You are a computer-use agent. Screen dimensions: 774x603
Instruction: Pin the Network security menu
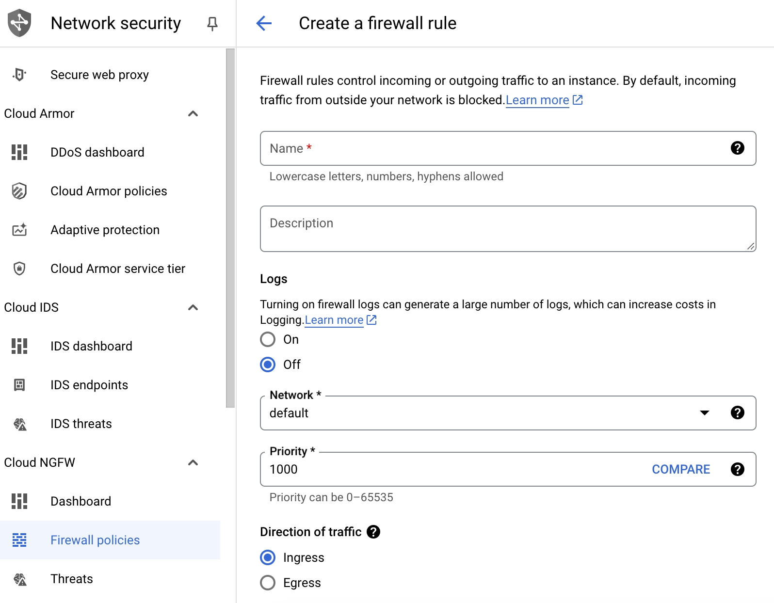pyautogui.click(x=212, y=23)
